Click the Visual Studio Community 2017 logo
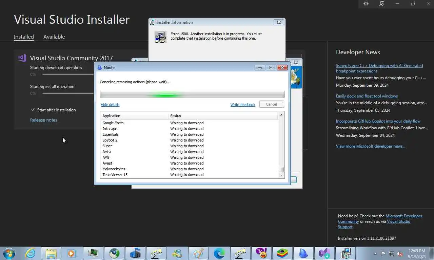 click(x=22, y=58)
